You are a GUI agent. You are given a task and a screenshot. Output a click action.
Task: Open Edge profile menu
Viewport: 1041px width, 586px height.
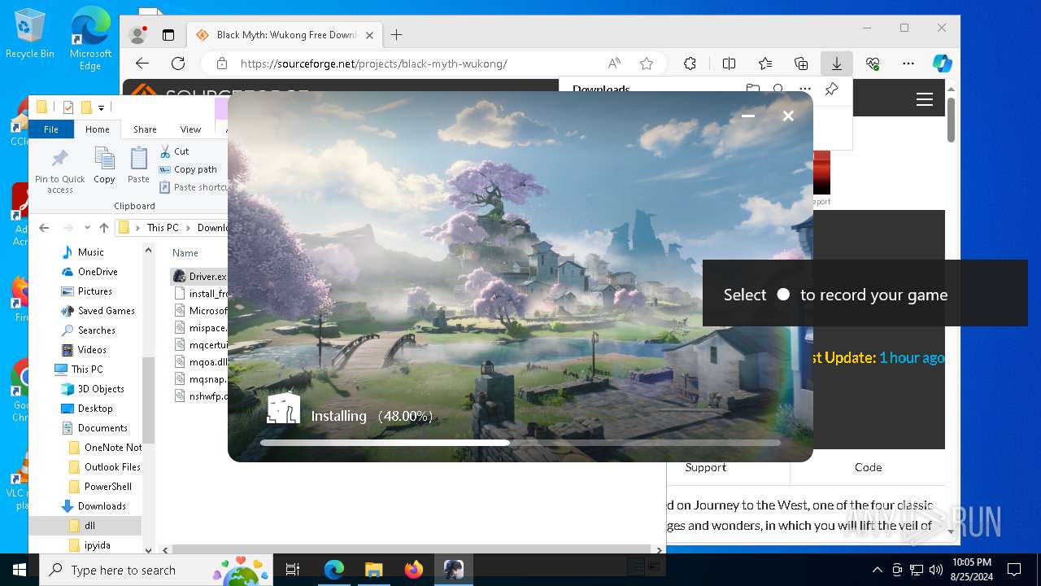point(137,35)
